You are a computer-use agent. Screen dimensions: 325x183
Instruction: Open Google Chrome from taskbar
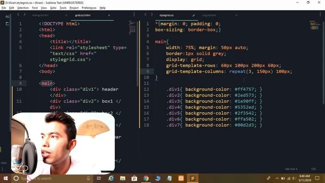point(146,178)
